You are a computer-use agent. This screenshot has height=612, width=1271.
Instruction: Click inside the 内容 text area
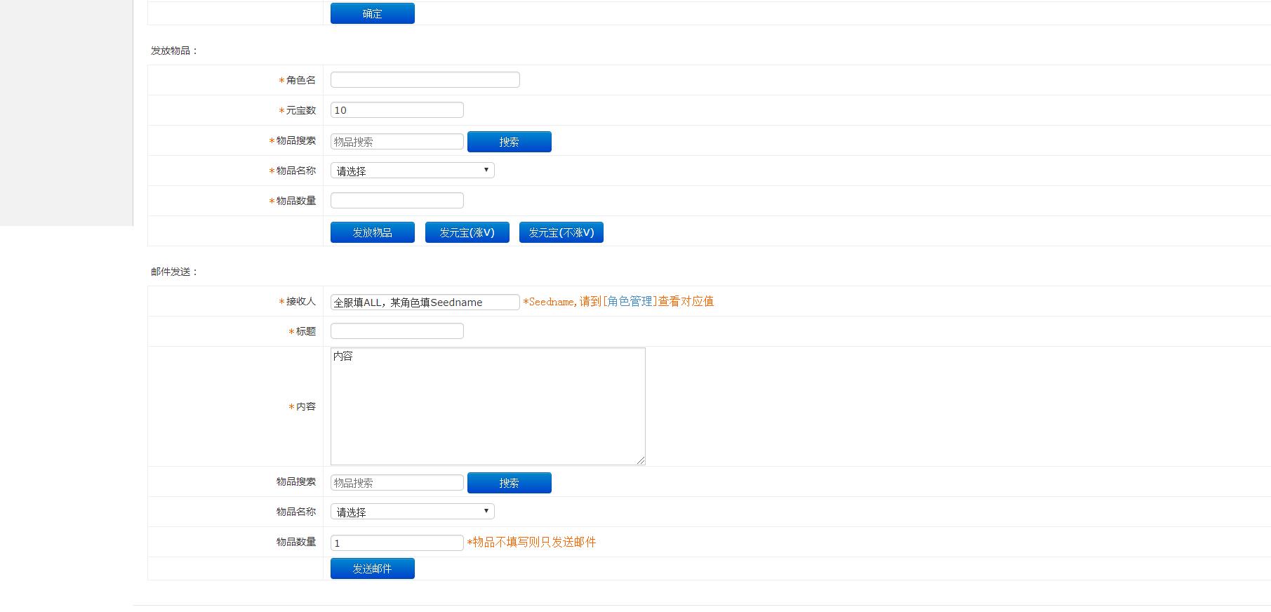point(487,406)
